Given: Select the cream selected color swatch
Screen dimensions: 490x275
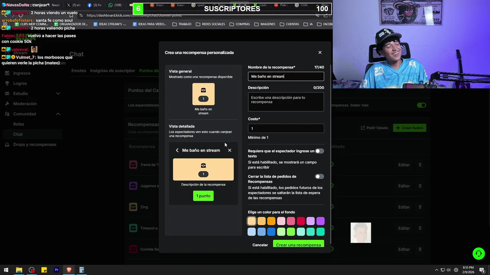Looking at the screenshot, I should pos(252,221).
